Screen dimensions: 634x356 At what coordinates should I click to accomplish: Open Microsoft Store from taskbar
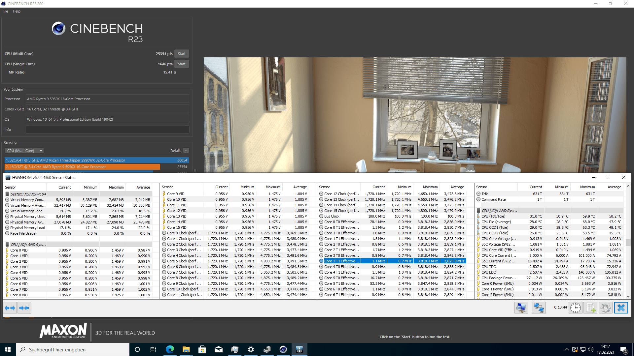202,349
